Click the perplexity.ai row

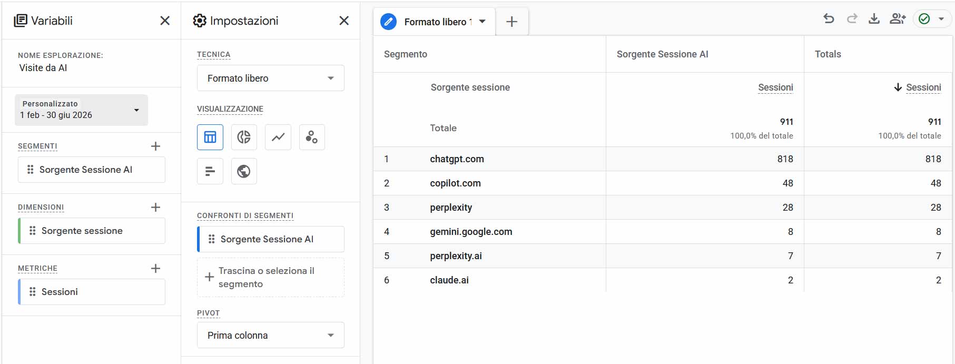[663, 256]
